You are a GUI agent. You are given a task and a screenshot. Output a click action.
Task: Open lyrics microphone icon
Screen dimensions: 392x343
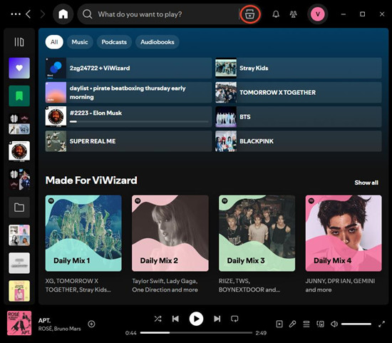coord(292,324)
